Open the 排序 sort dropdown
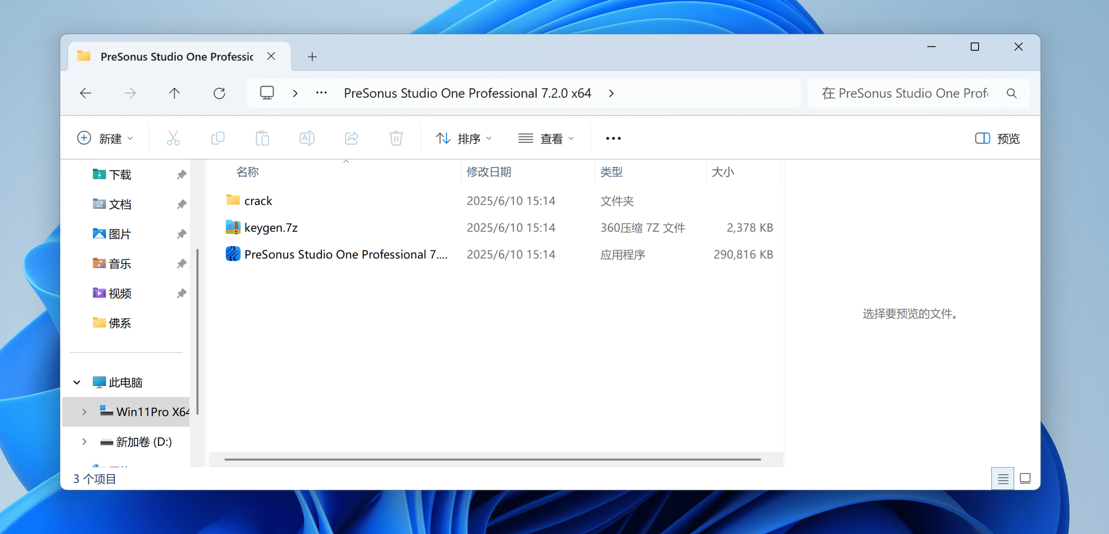The height and width of the screenshot is (534, 1109). [464, 138]
